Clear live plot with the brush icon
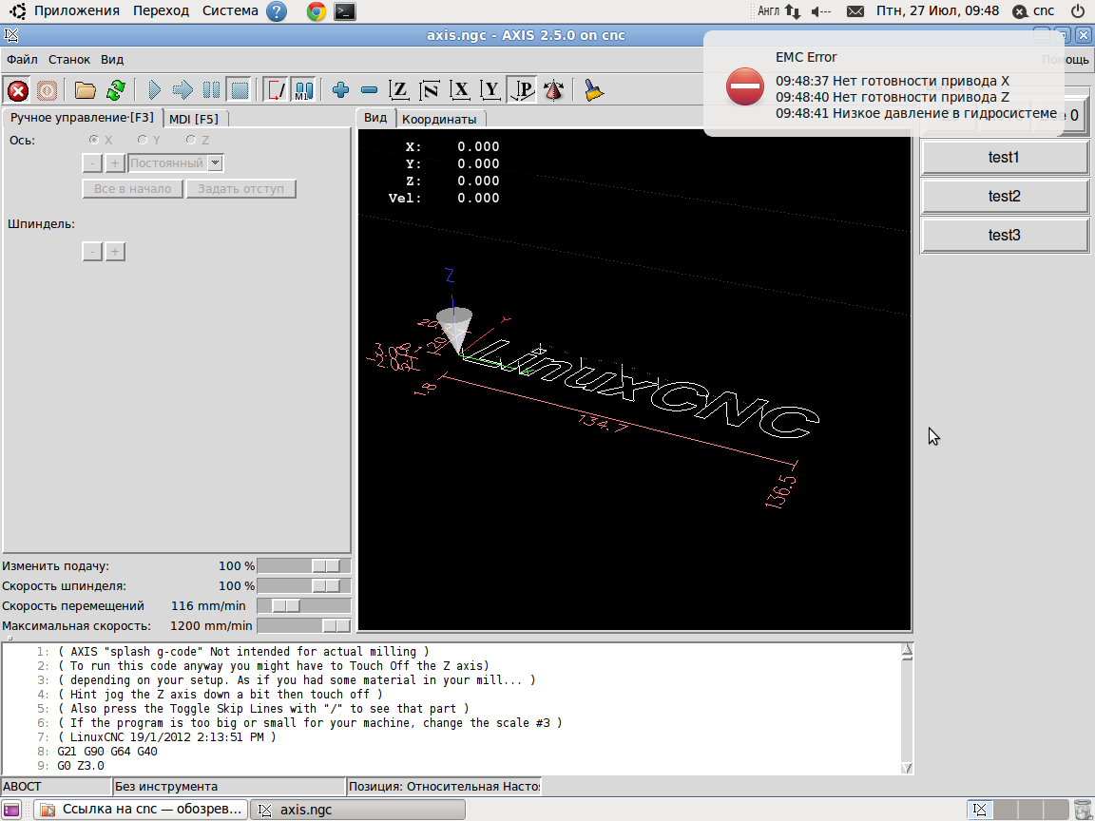 (x=593, y=90)
